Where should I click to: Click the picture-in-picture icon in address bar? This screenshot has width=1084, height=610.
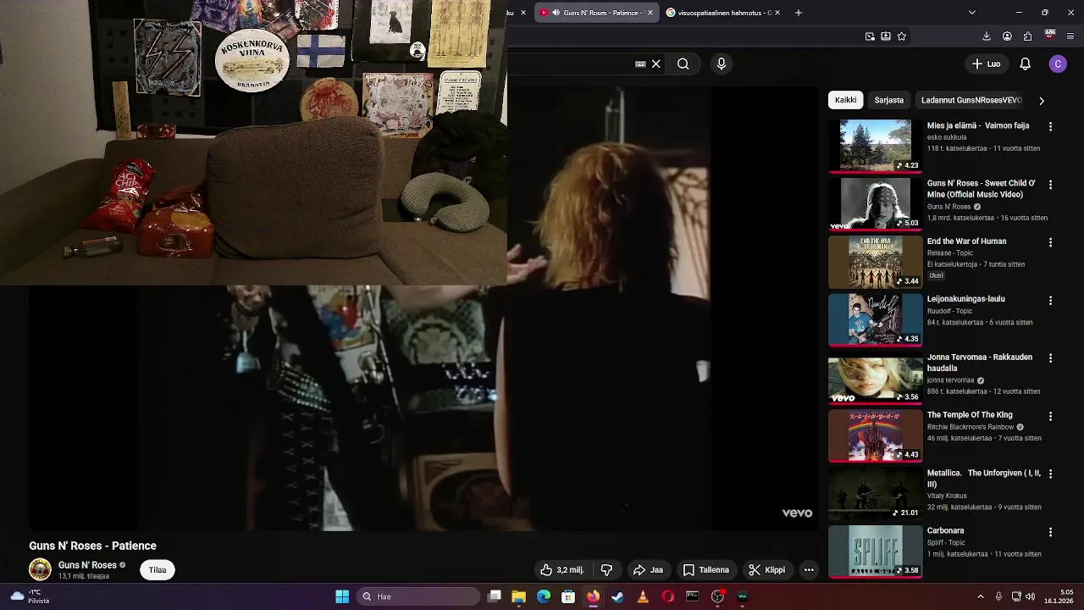[870, 36]
